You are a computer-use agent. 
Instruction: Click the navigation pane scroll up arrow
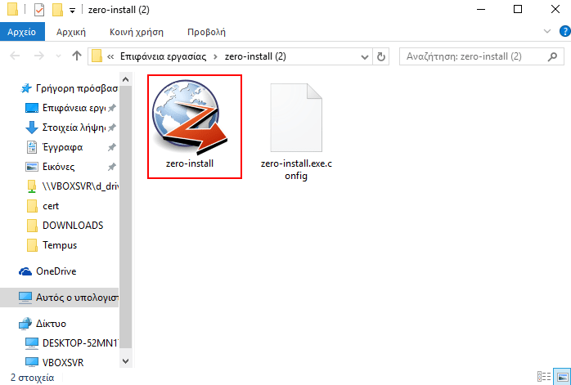[126, 79]
